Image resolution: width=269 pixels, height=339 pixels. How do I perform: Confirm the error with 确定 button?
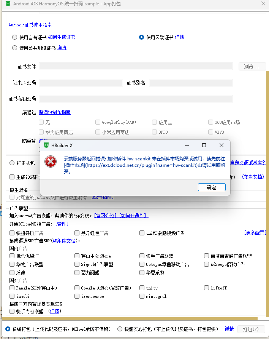(212, 187)
